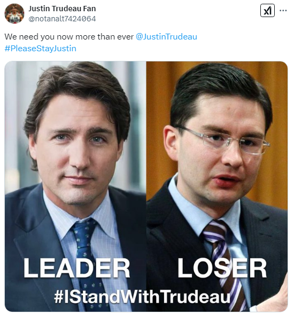Open the poster's profile avatar
The width and height of the screenshot is (294, 316).
point(14,13)
